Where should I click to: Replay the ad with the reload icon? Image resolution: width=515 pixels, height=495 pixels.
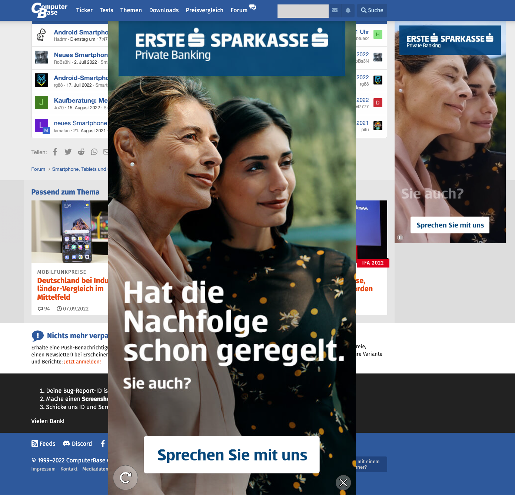coord(126,478)
